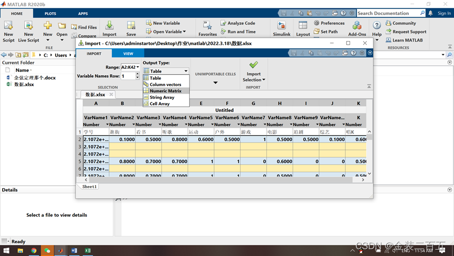The width and height of the screenshot is (454, 256).
Task: Click New Variable
Action: 163,23
